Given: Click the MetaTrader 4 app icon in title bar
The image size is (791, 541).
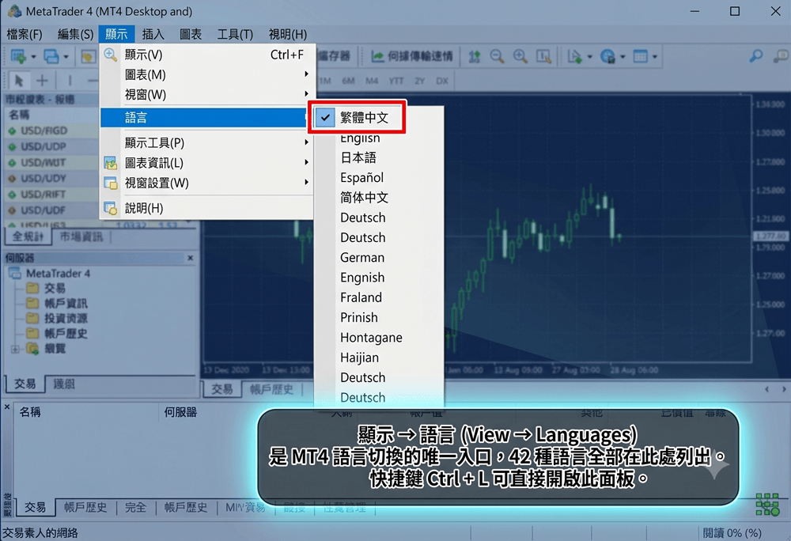Looking at the screenshot, I should pyautogui.click(x=14, y=11).
